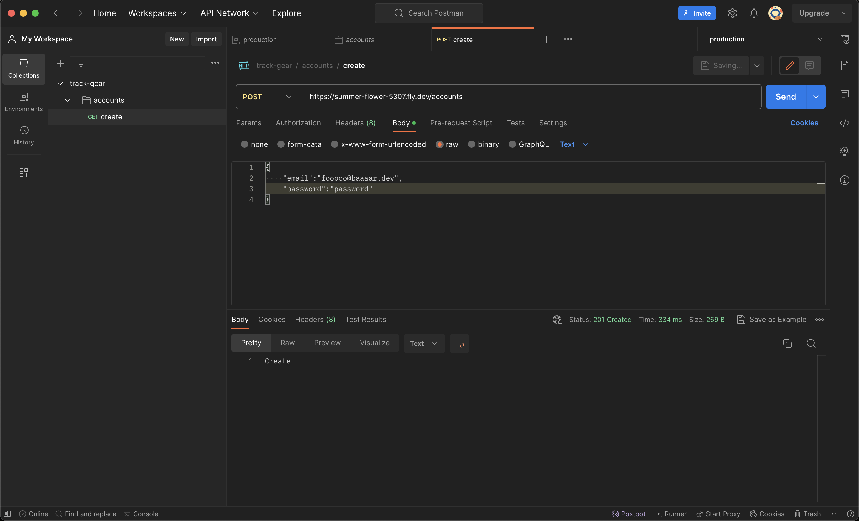Switch to request Headers (8) tab
This screenshot has height=521, width=859.
pos(355,123)
